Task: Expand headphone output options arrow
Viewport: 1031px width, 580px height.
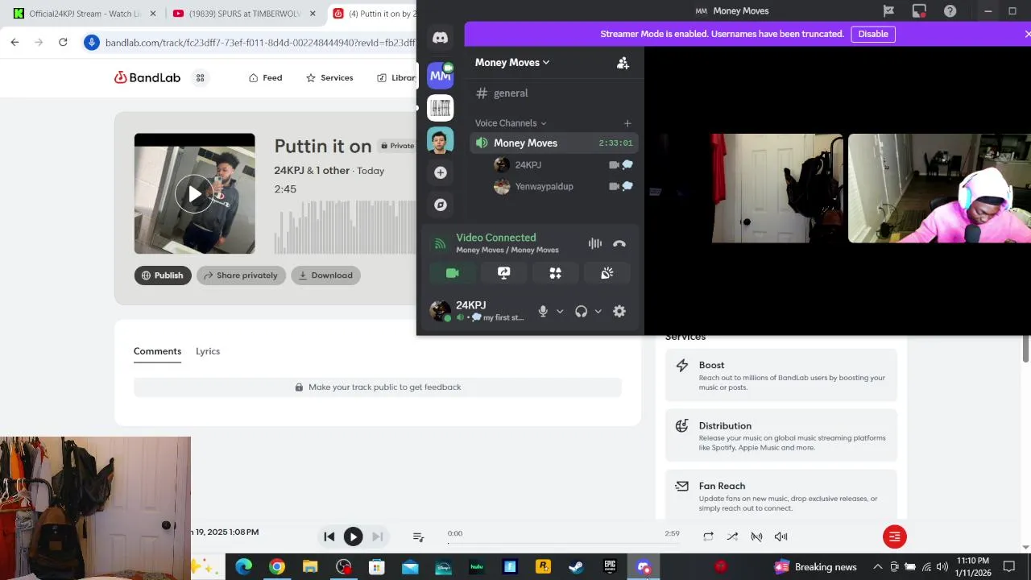Action: (598, 312)
